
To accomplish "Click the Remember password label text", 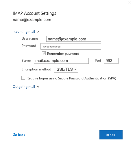I will (x=63, y=54).
